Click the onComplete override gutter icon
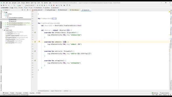 click(35, 61)
